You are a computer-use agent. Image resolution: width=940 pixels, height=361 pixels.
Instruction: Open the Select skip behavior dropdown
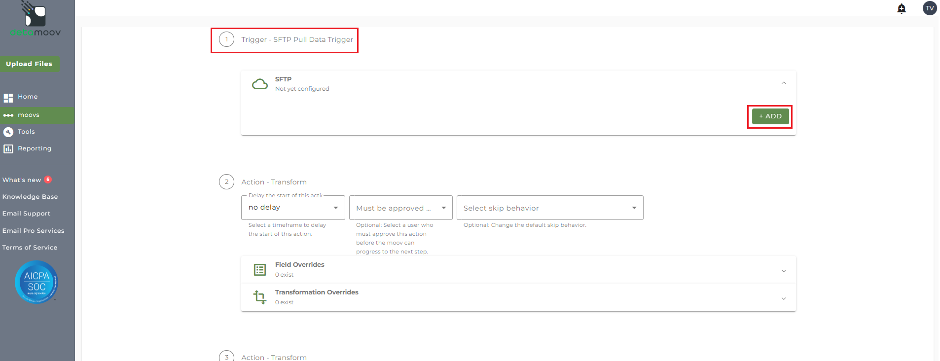point(550,208)
